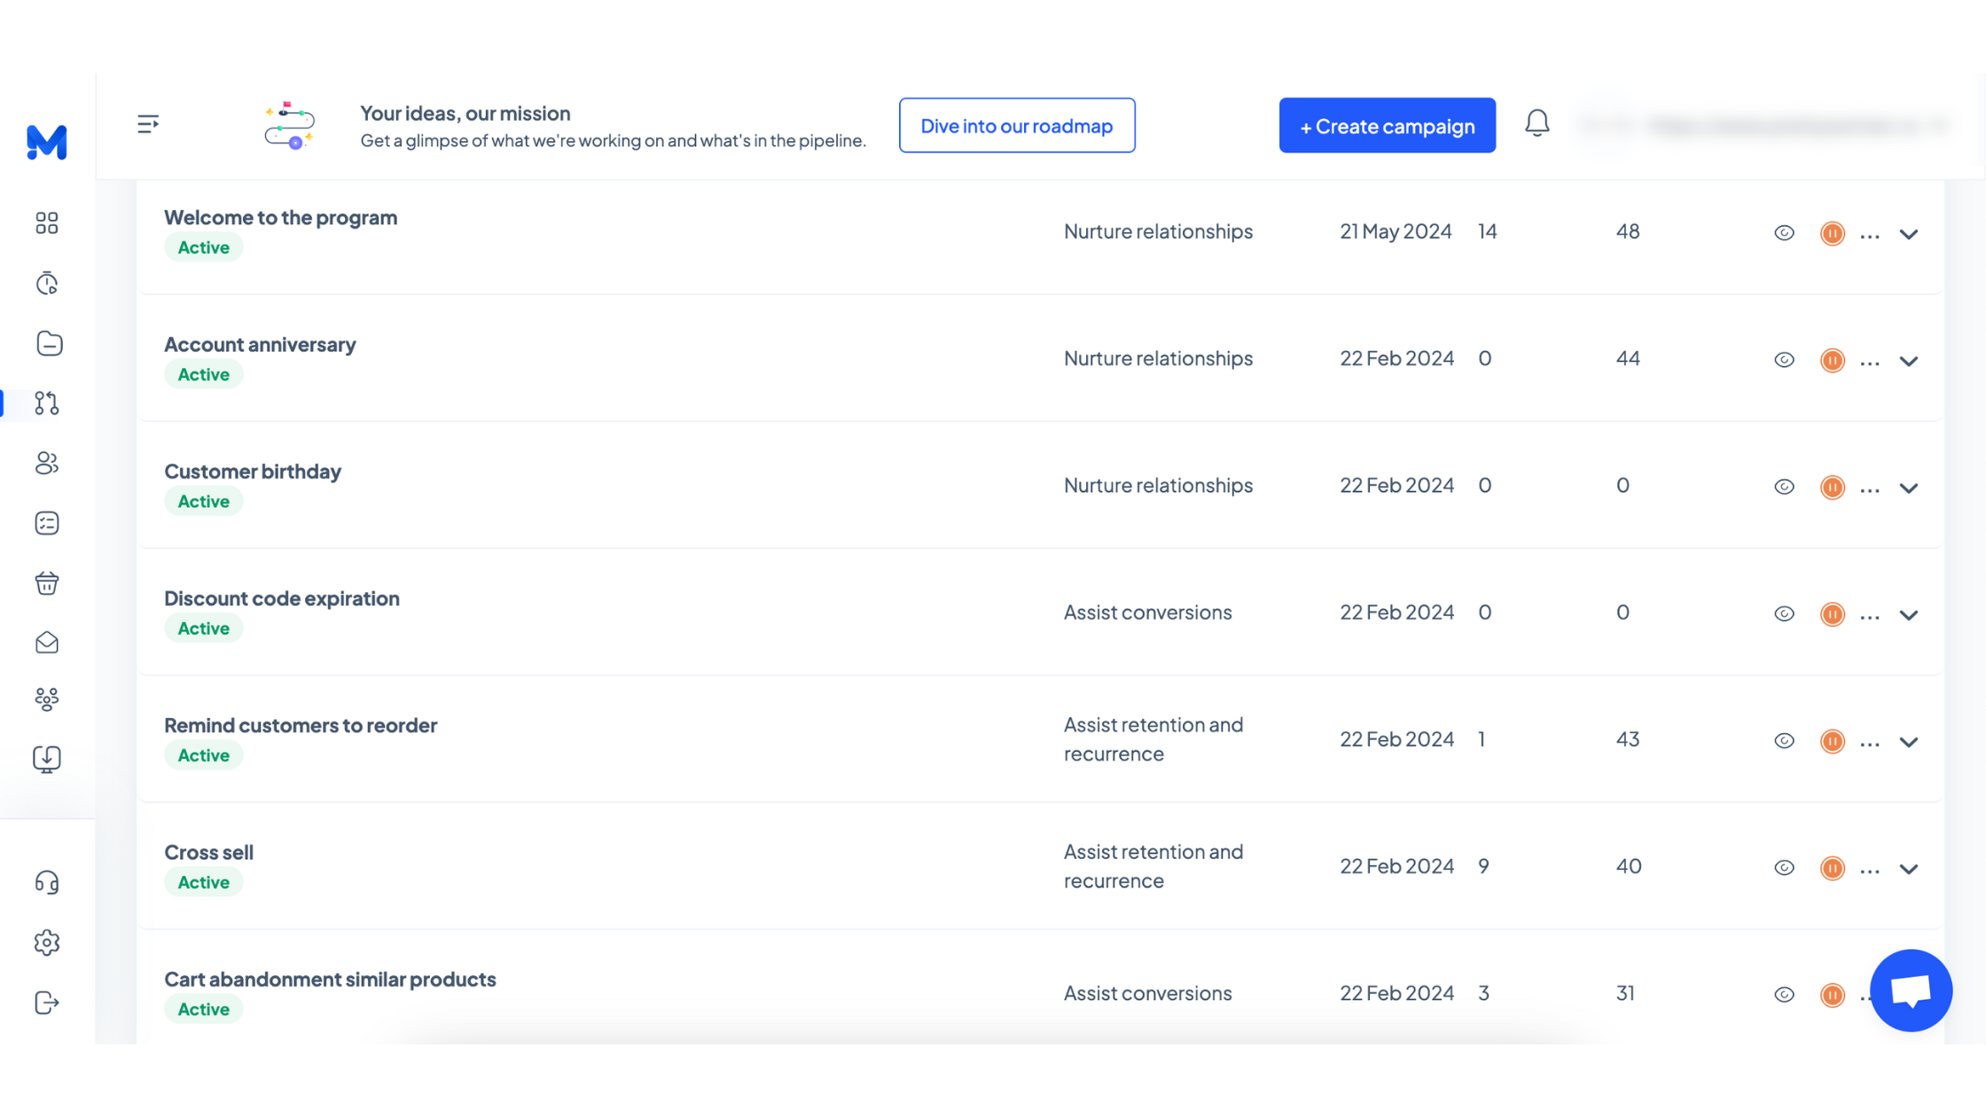The width and height of the screenshot is (1986, 1117).
Task: Expand the Customer birthday campaign row
Action: pos(1909,488)
